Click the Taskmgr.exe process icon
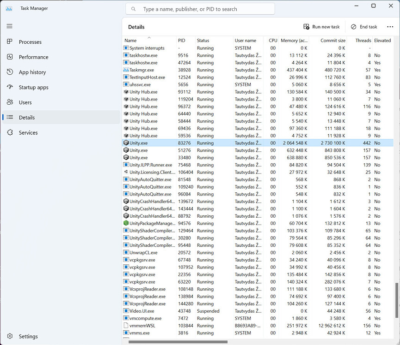 click(125, 70)
